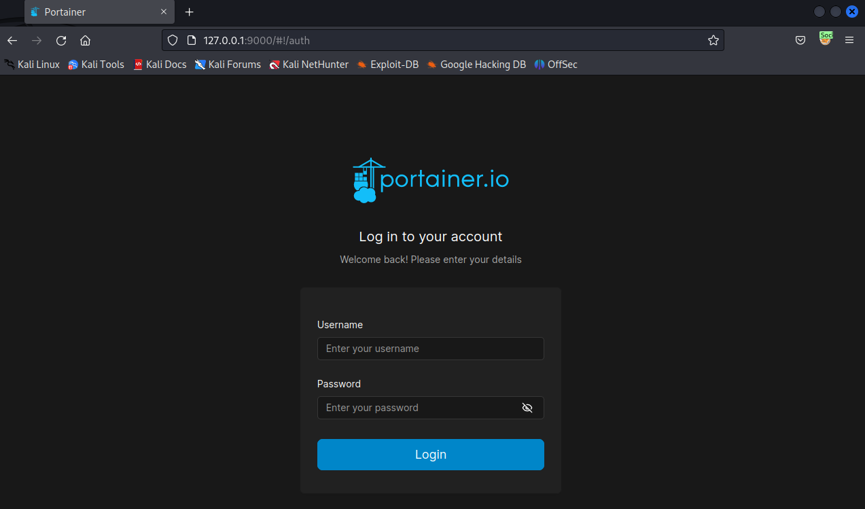This screenshot has height=509, width=865.
Task: Open OffSec bookmark
Action: point(556,65)
